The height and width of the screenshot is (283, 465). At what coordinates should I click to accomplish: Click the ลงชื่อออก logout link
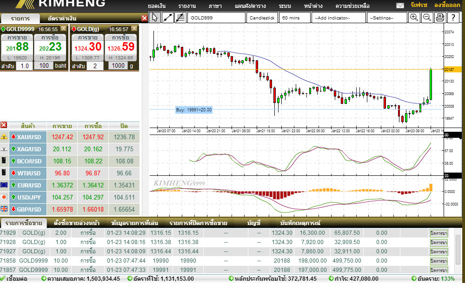(x=447, y=5)
